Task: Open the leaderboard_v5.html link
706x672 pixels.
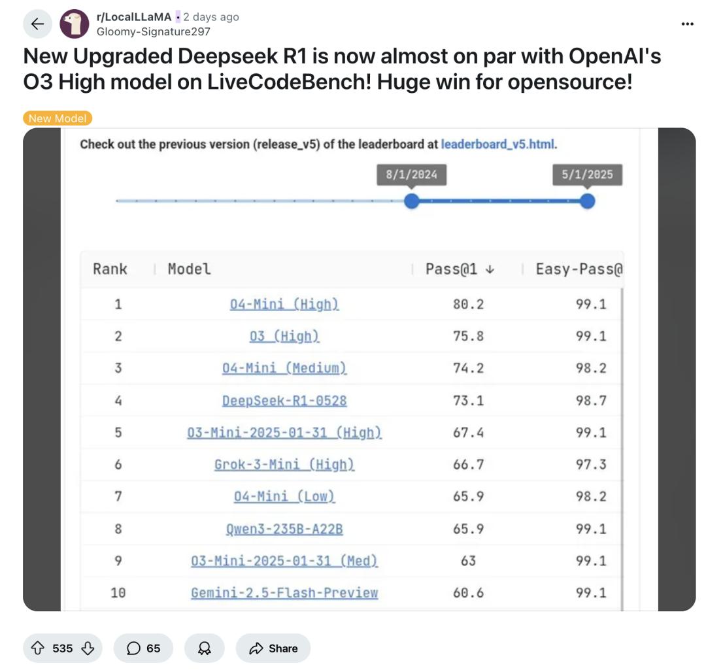Action: (x=498, y=144)
